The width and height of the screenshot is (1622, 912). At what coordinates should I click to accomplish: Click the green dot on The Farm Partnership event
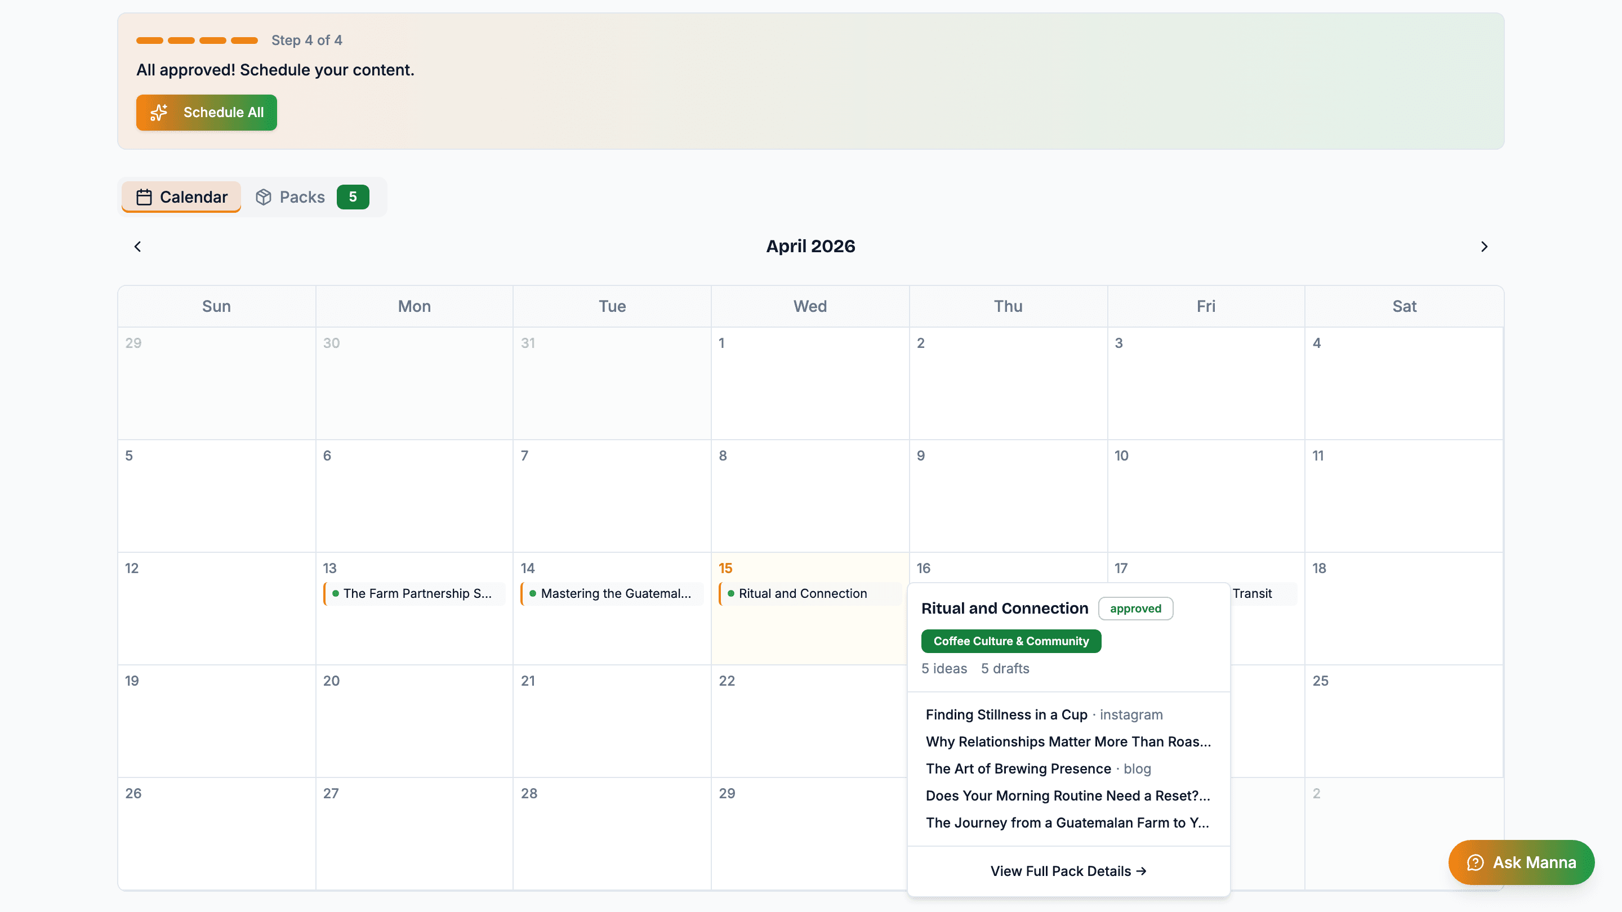(x=336, y=593)
